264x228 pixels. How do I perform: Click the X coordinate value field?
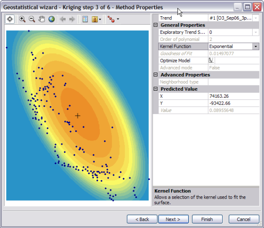[234, 96]
